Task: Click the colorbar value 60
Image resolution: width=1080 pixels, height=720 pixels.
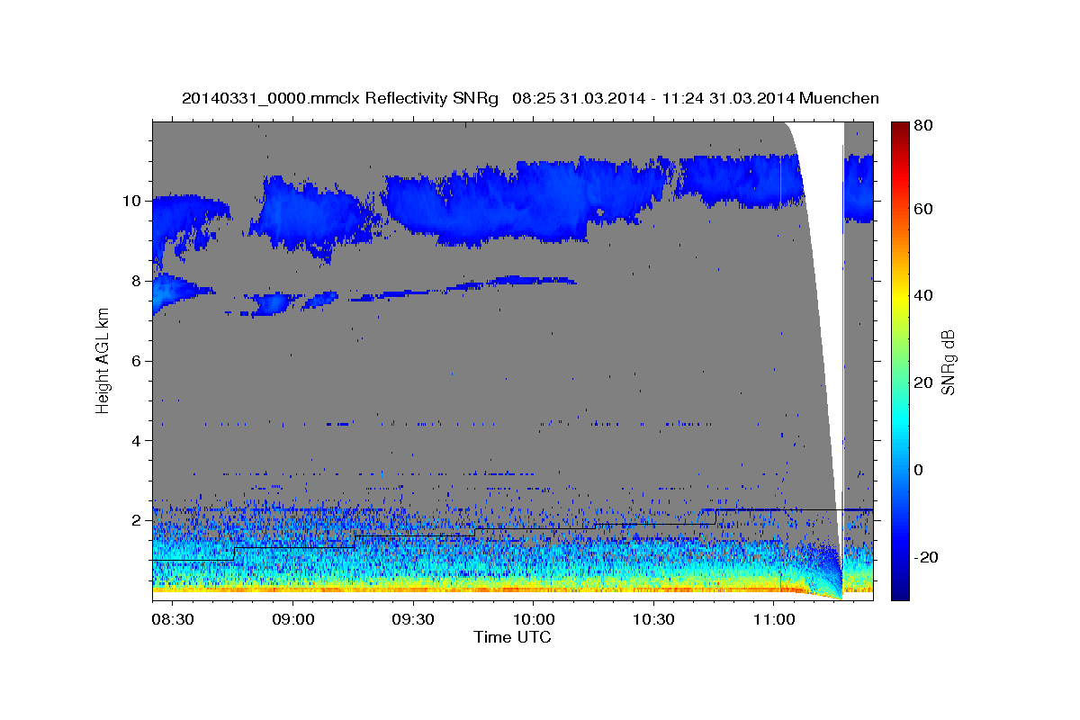Action: pyautogui.click(x=925, y=209)
